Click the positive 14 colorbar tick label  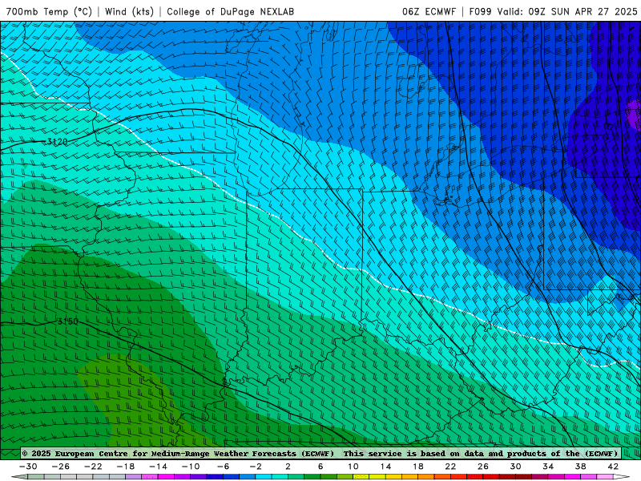click(x=385, y=467)
